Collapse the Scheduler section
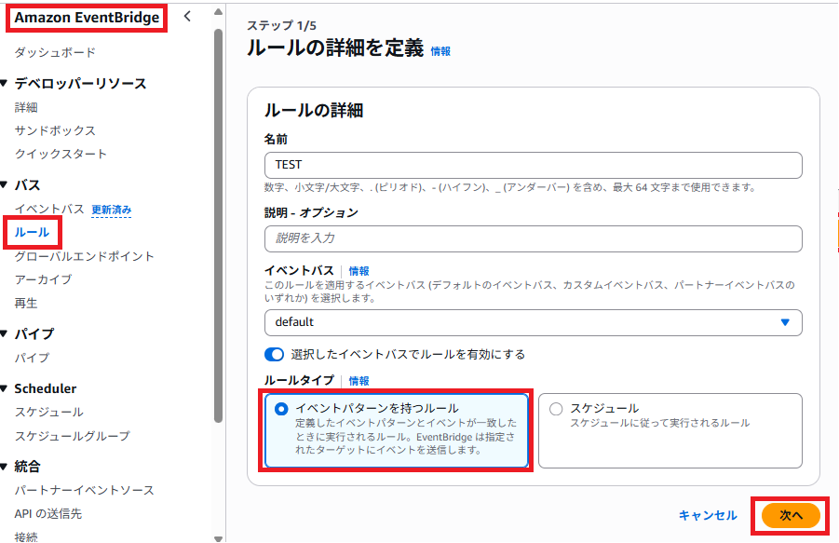 (5, 388)
